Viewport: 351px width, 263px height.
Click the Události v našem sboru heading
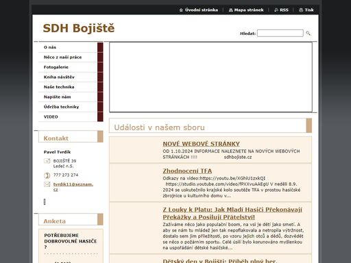[x=159, y=127]
